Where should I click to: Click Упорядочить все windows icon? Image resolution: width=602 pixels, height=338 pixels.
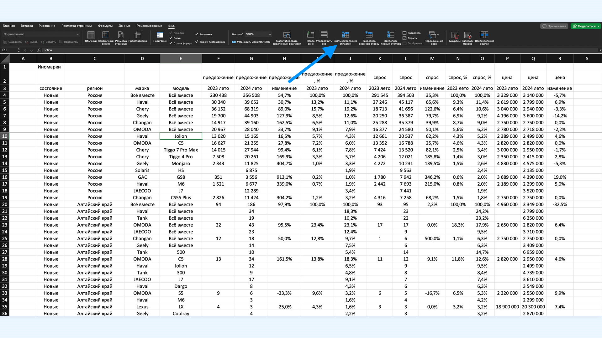(x=324, y=35)
